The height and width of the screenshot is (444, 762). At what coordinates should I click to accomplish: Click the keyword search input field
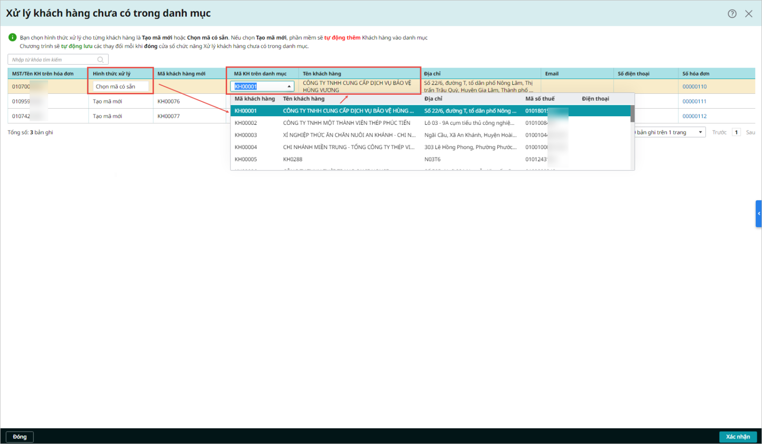(52, 60)
